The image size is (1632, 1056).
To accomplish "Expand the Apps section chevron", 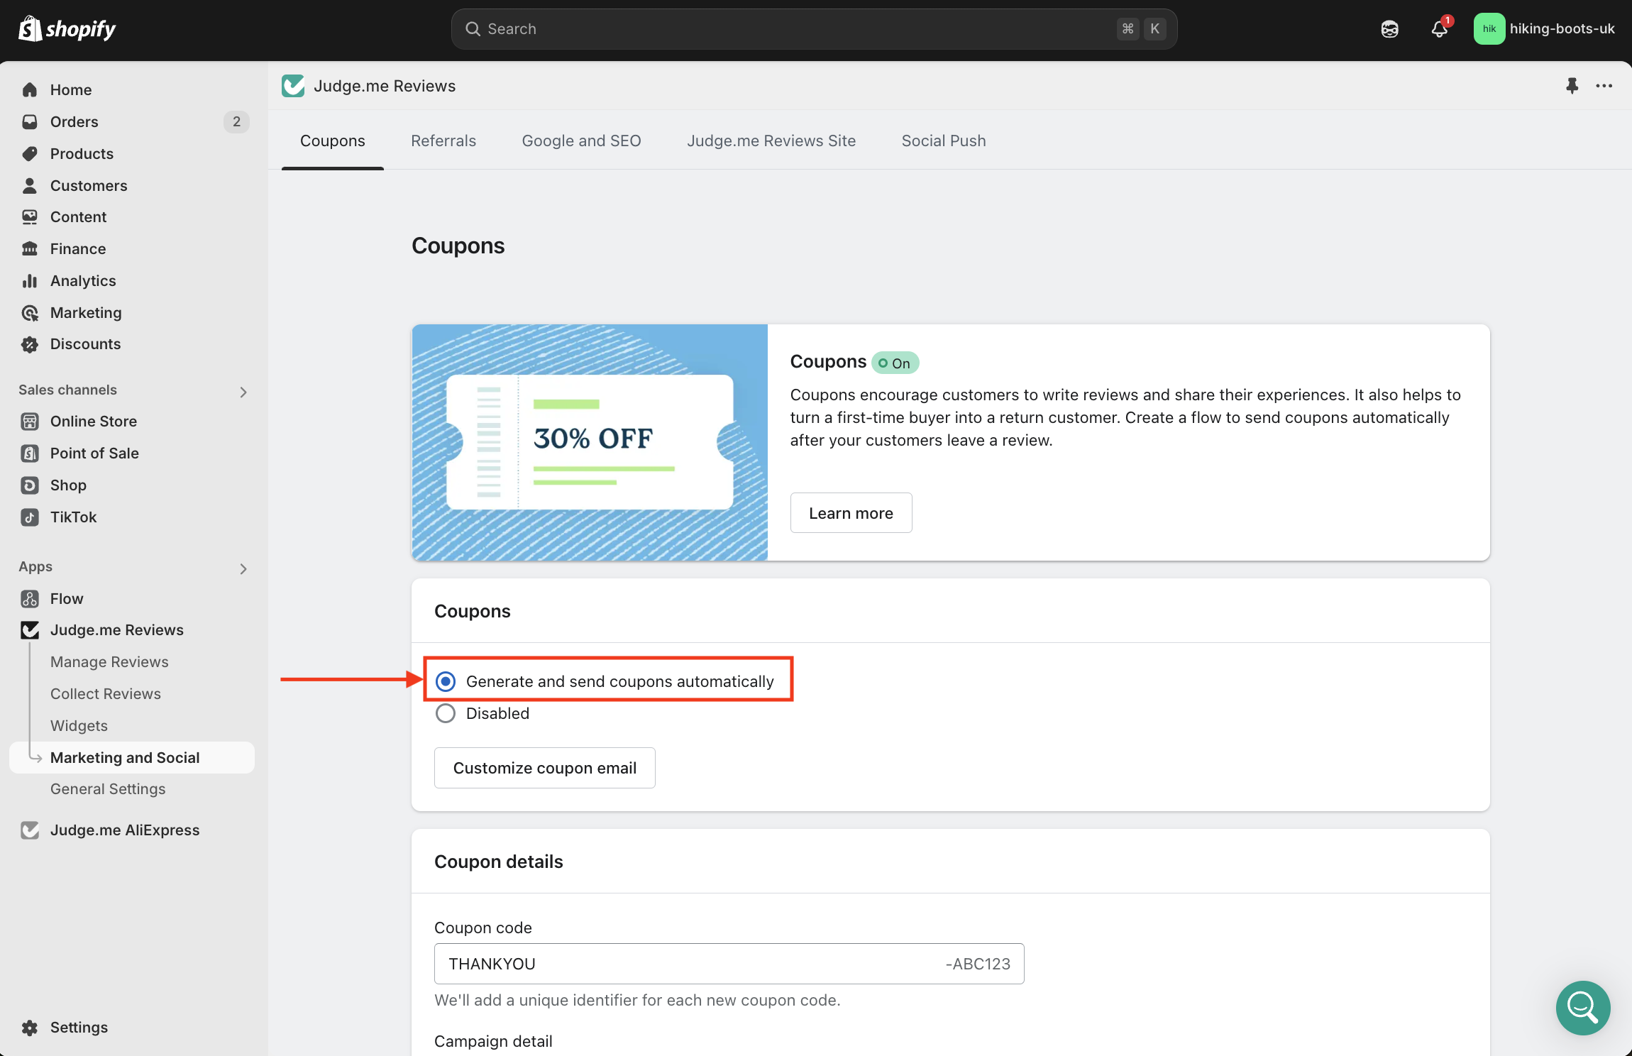I will (x=243, y=568).
